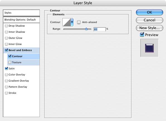
Task: Click Cancel to dismiss Layer Style
Action: [x=150, y=20]
